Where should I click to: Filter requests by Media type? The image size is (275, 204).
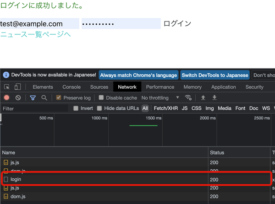(x=225, y=108)
